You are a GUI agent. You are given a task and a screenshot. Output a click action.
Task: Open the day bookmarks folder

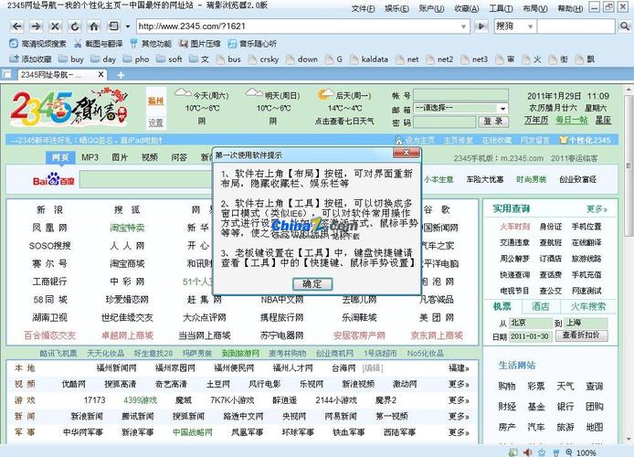coord(103,59)
